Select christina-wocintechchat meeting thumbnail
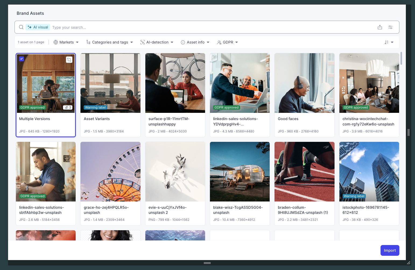This screenshot has height=270, width=415. pos(369,83)
